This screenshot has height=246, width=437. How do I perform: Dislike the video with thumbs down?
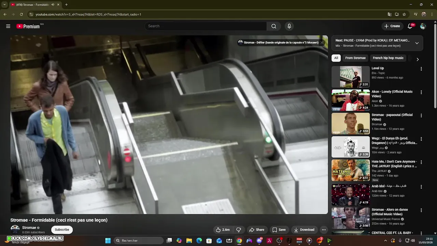(239, 230)
